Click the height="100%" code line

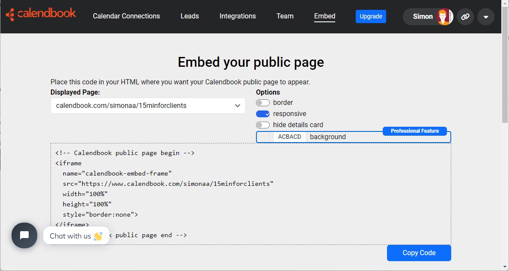click(x=87, y=204)
